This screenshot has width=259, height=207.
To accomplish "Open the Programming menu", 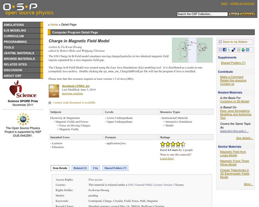I will point(23,42).
